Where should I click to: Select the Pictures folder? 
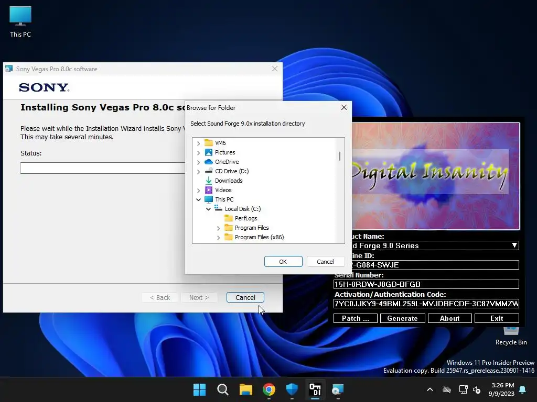[x=225, y=152]
